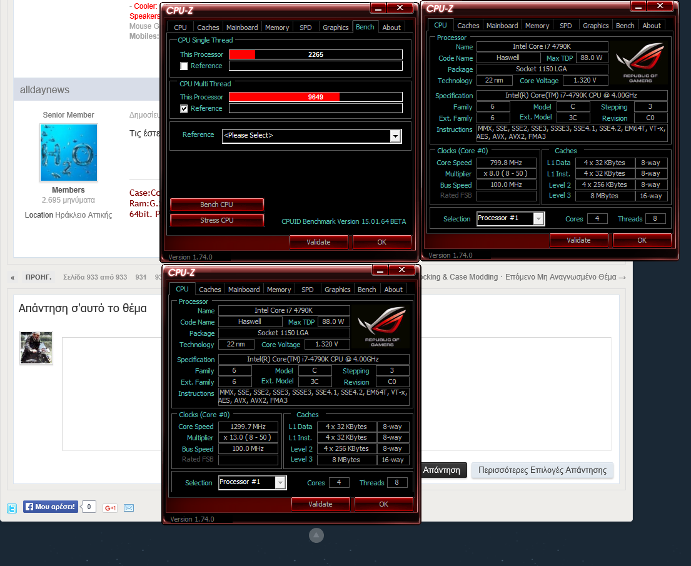Start the benchmark with Bench CPU button
Image resolution: width=691 pixels, height=566 pixels.
point(217,205)
